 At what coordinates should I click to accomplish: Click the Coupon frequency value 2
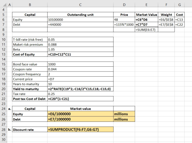pyautogui.click(x=80, y=74)
